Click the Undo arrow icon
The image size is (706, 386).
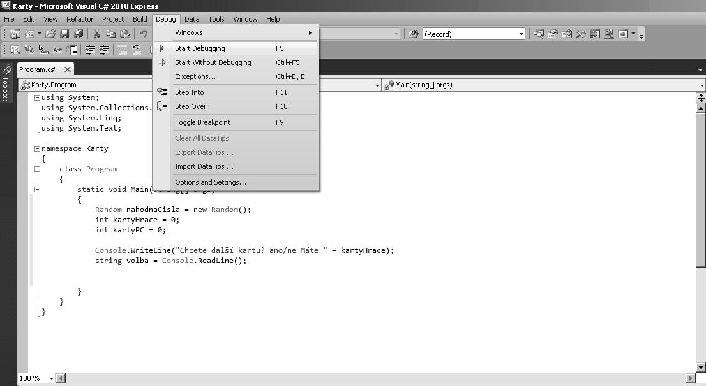click(x=143, y=34)
